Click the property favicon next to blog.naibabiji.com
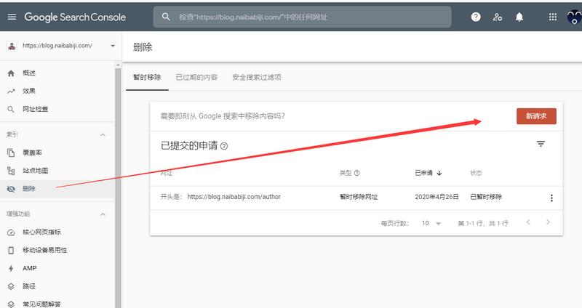Viewport: 582px width, 308px height. point(12,46)
